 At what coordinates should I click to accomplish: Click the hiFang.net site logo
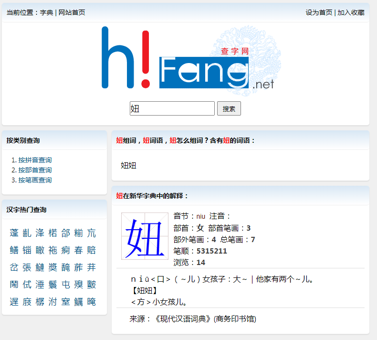[191, 60]
